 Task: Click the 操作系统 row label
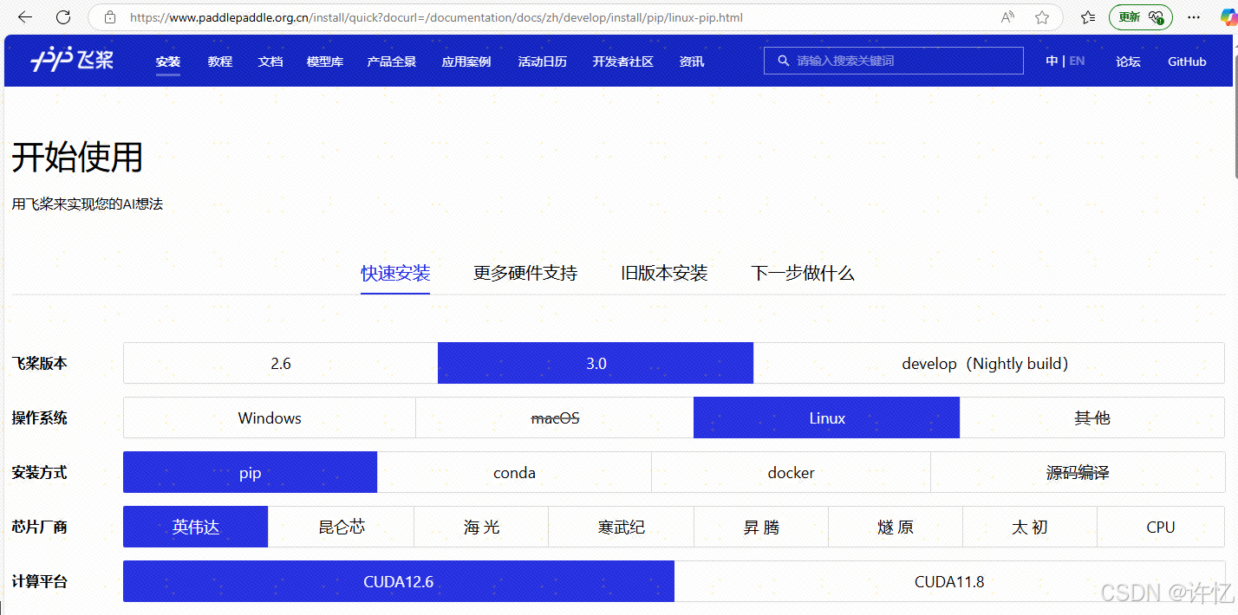(x=40, y=418)
